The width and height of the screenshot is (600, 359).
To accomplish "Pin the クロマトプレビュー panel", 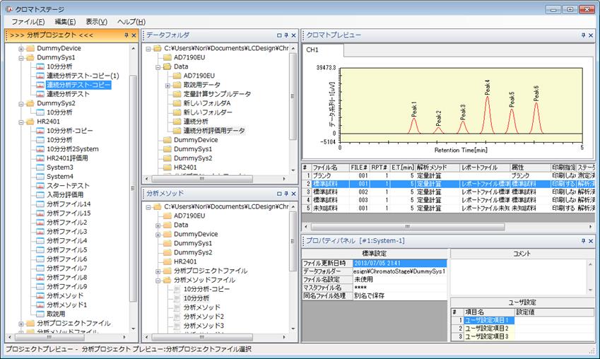I will (584, 35).
